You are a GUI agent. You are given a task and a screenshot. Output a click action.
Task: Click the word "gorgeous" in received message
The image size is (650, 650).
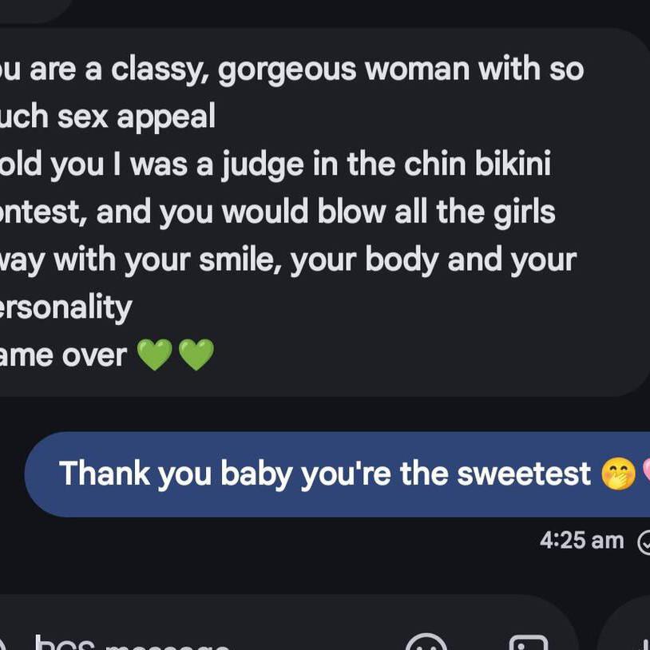click(x=287, y=70)
